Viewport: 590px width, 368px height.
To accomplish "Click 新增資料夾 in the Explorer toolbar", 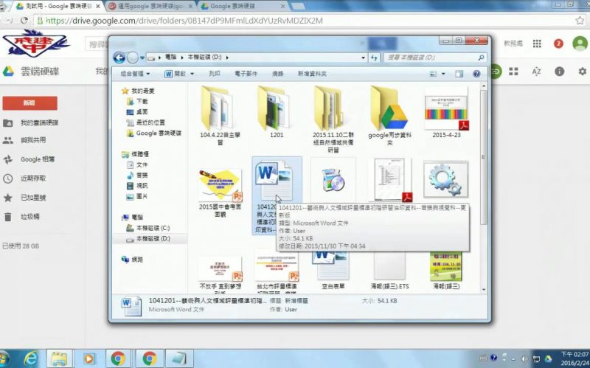I will click(314, 74).
